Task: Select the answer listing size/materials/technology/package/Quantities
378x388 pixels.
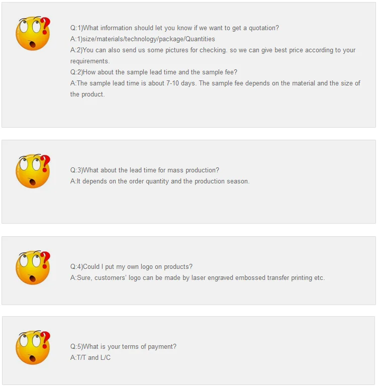Action: [142, 39]
